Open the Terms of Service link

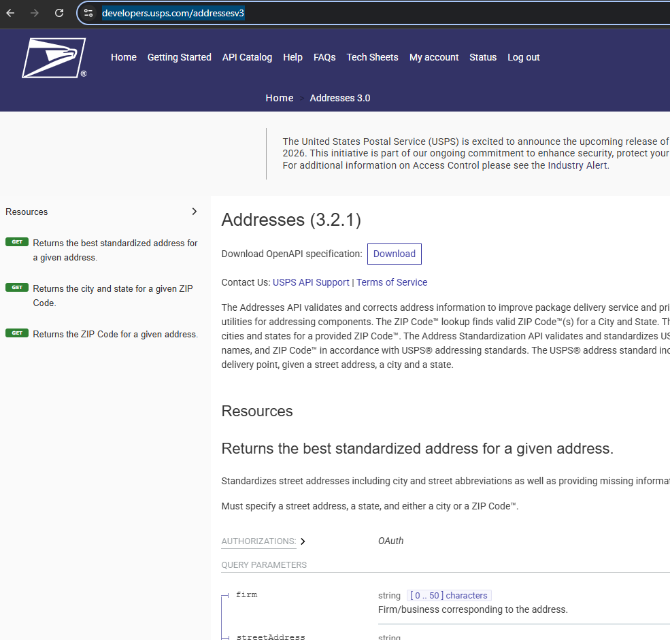(392, 282)
